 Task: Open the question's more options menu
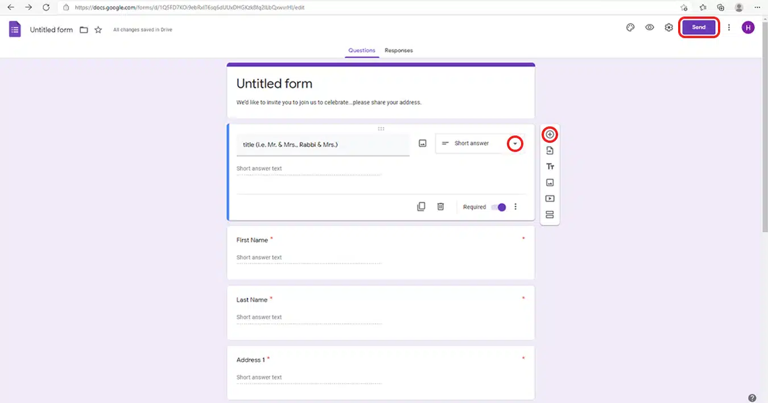coord(515,207)
